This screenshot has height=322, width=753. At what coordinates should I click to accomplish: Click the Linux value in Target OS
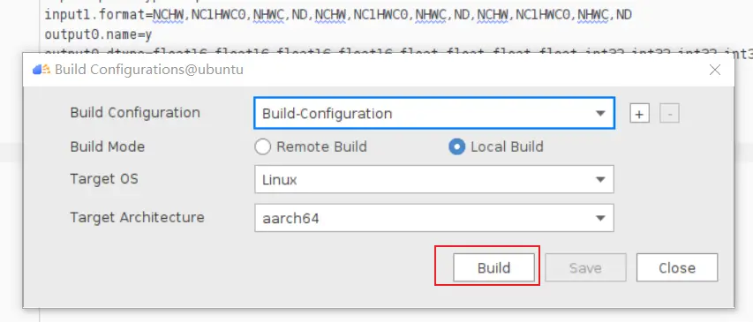pyautogui.click(x=280, y=180)
